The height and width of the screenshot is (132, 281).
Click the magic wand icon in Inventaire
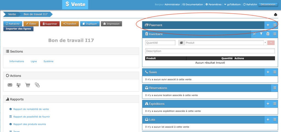click(254, 34)
